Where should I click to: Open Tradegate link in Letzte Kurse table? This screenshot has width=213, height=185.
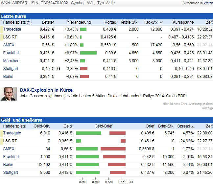(x=12, y=29)
